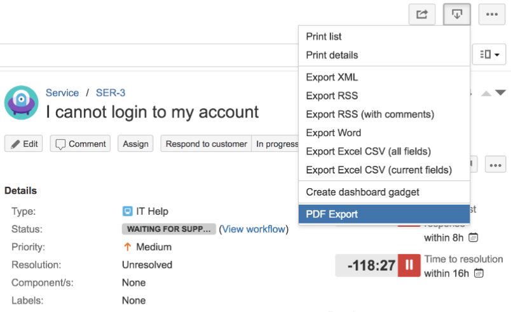Click the export download icon button
The height and width of the screenshot is (312, 511).
click(456, 15)
